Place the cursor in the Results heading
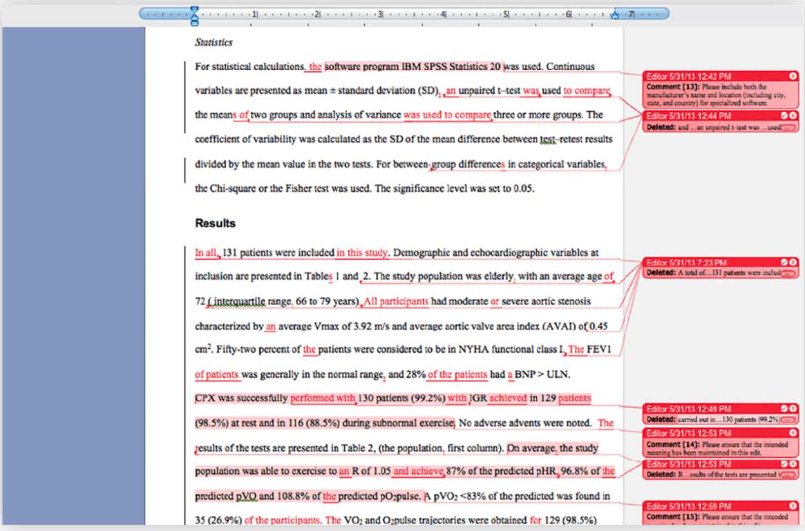Screen dimensions: 805x531 point(211,223)
